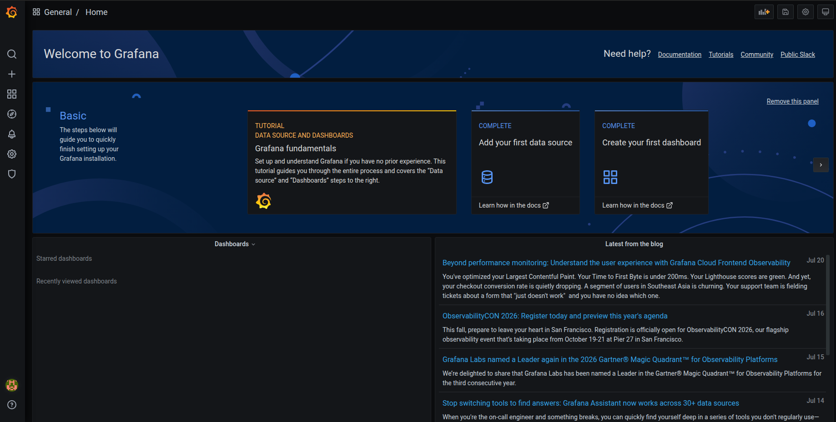Click the Latest from the blog panel title

click(634, 244)
